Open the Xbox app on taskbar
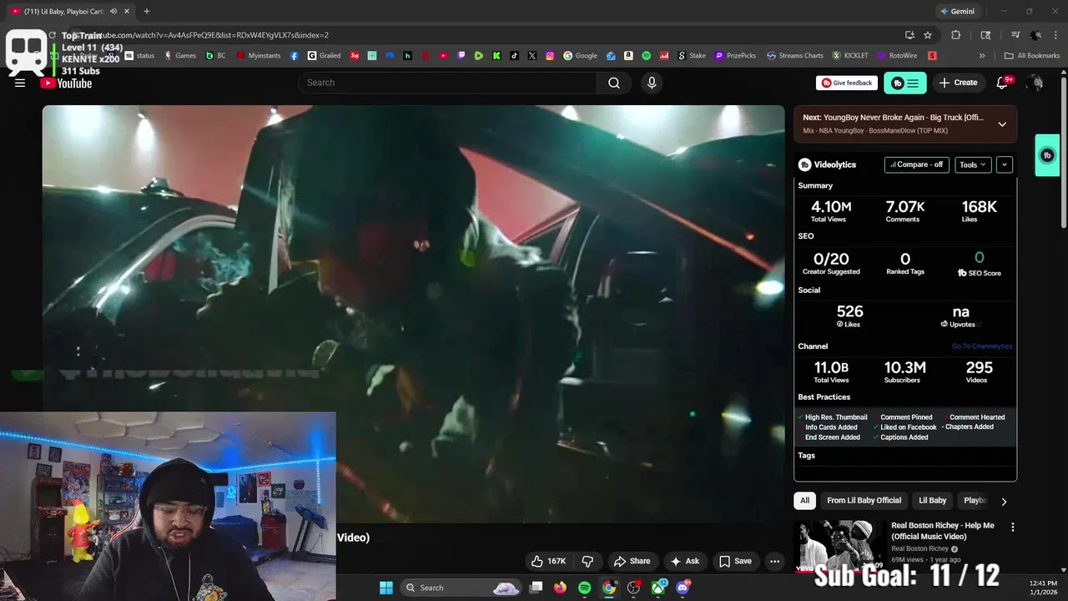The height and width of the screenshot is (601, 1068). pyautogui.click(x=658, y=588)
